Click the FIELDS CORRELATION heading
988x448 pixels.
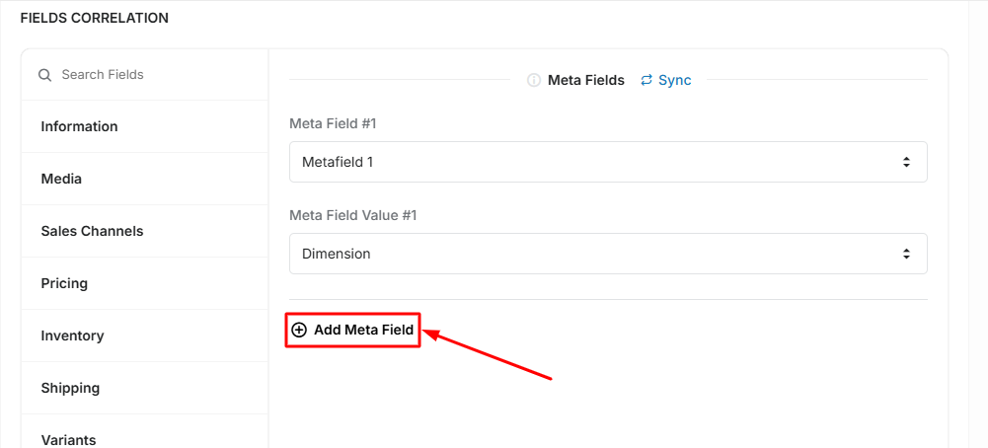click(x=95, y=19)
